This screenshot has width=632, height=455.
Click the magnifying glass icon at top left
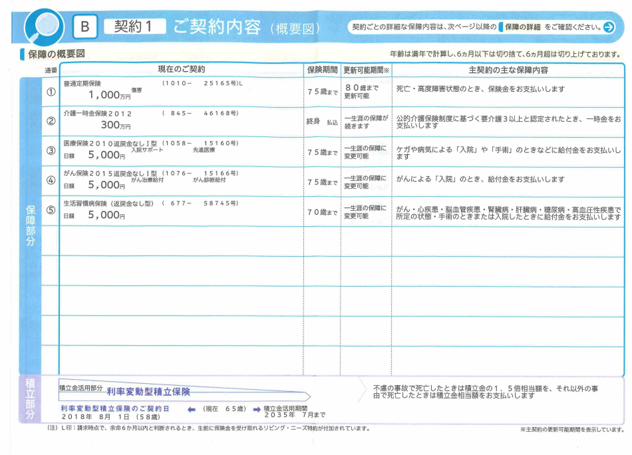[44, 27]
